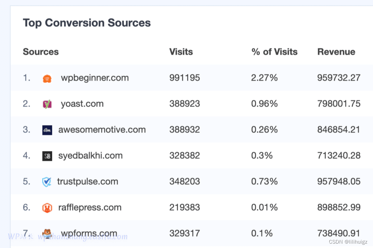The width and height of the screenshot is (373, 248).
Task: Click the trustpulse.com shield checkmark icon
Action: point(47,182)
